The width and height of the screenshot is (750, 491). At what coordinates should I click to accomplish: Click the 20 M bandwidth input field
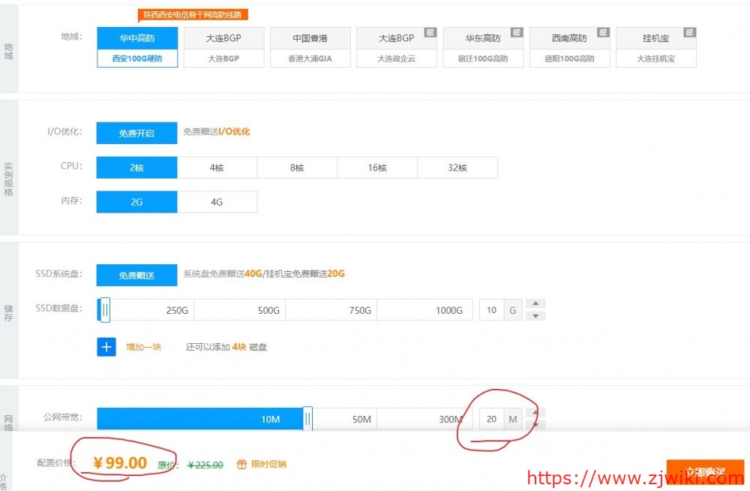click(491, 418)
